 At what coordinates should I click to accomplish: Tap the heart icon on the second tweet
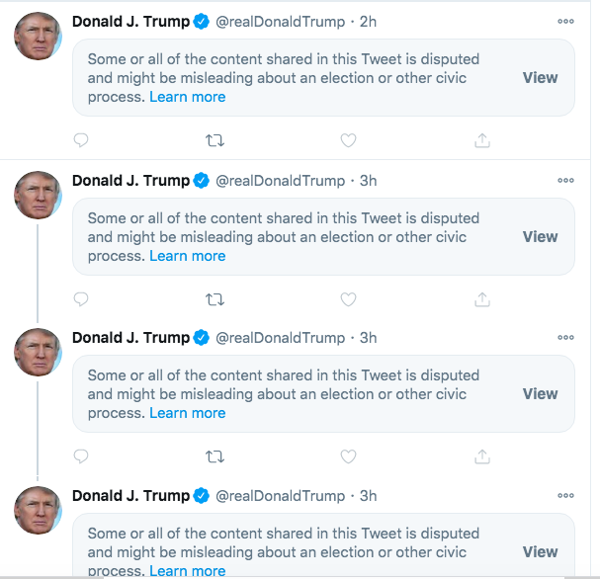pyautogui.click(x=348, y=298)
